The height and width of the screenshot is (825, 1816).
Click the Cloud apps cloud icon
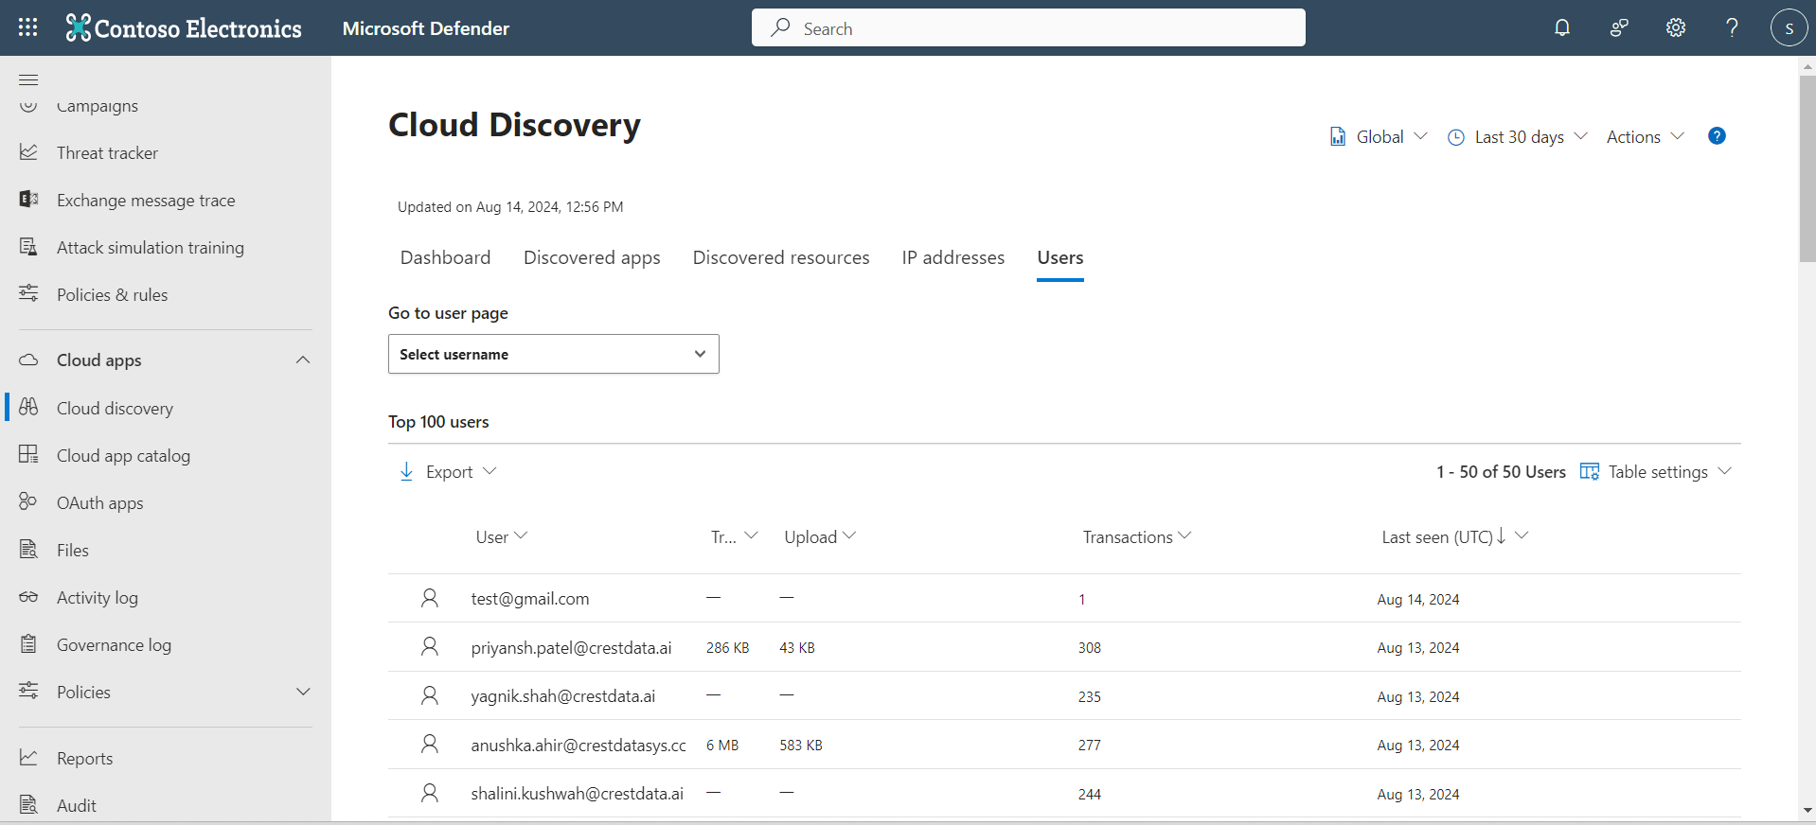pos(28,360)
